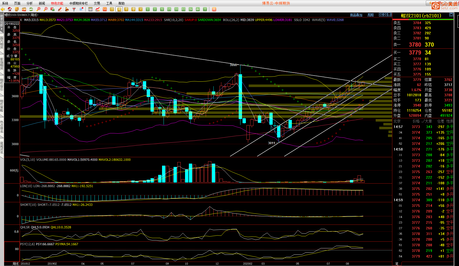This screenshot has width=459, height=266.
Task: Select the monthly 月 period icon
Action: tap(126, 9)
